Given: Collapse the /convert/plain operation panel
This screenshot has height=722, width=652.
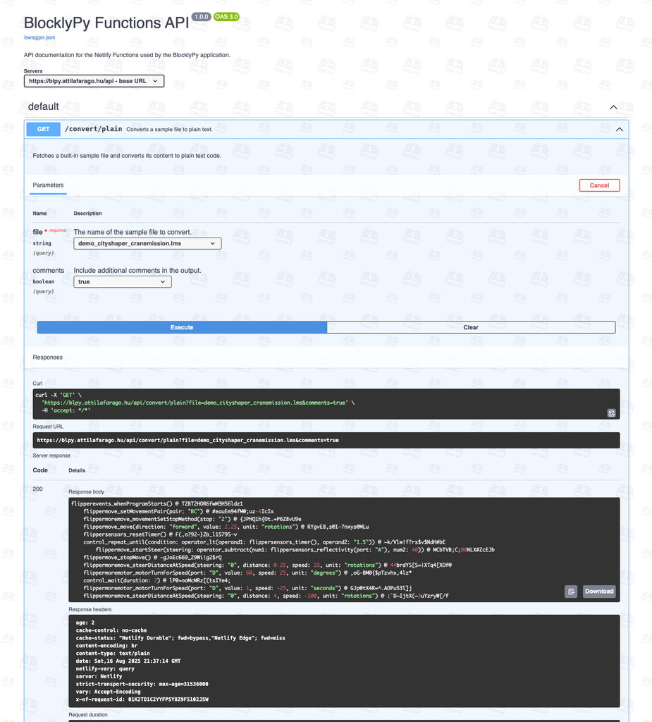Looking at the screenshot, I should tap(620, 129).
